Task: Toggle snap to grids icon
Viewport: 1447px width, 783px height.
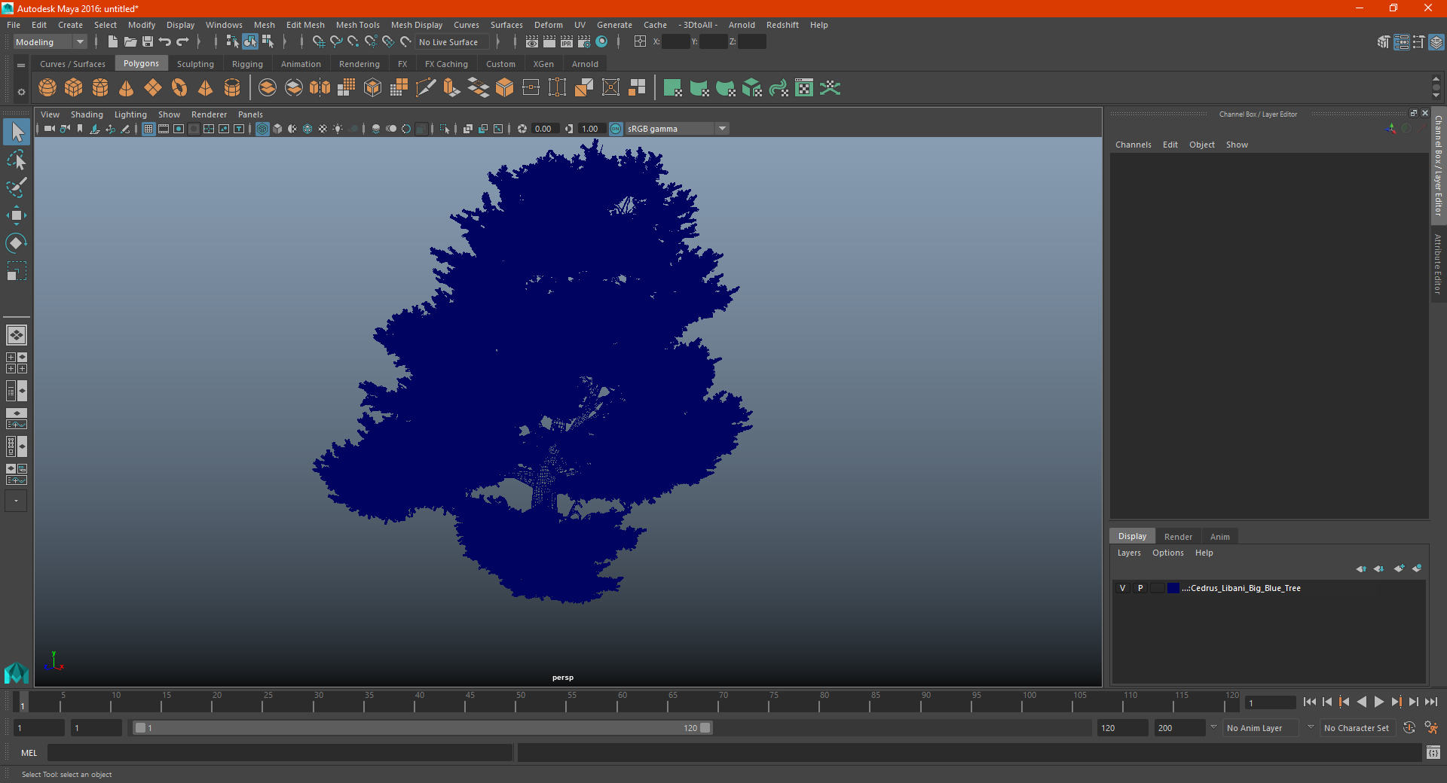Action: 319,42
